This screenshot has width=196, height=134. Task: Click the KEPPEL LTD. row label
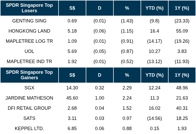(x=29, y=129)
